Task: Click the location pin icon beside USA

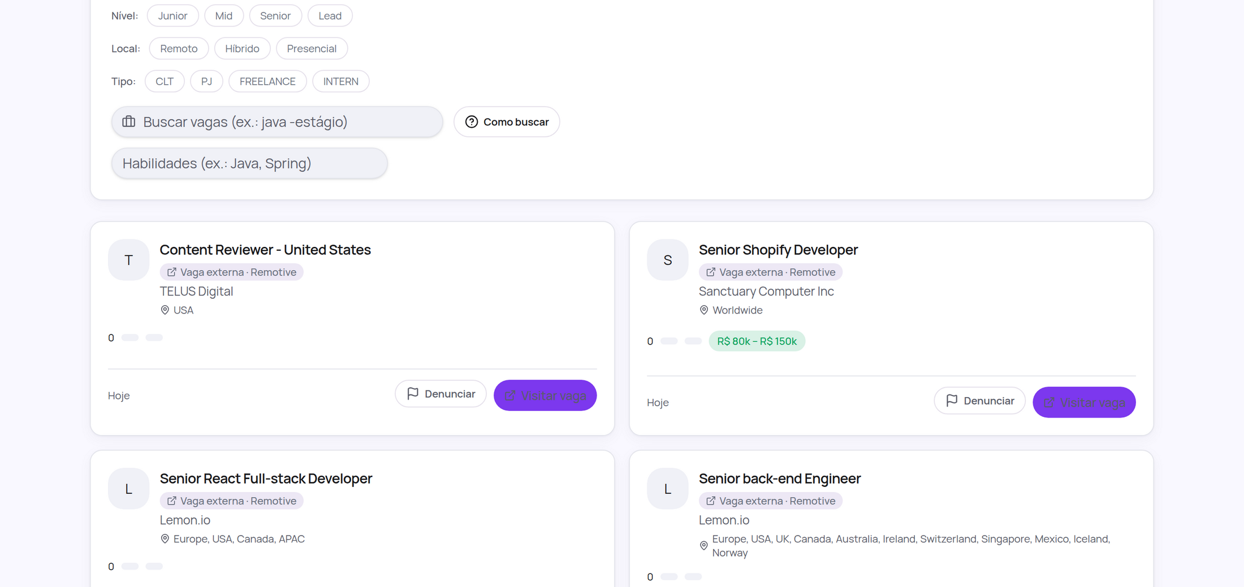Action: [x=165, y=310]
